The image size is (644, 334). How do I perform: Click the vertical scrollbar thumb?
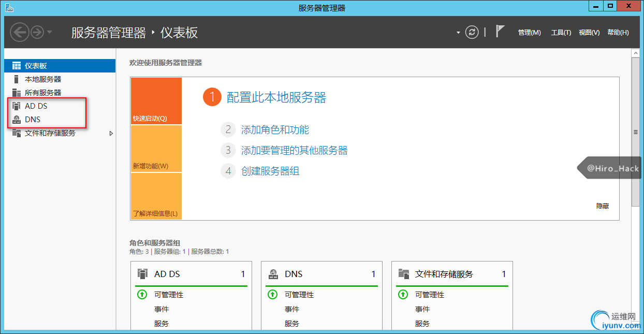(x=635, y=132)
